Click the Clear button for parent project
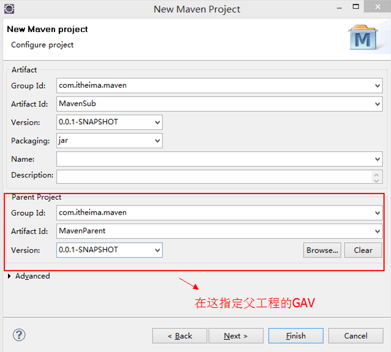The image size is (391, 352). [363, 250]
